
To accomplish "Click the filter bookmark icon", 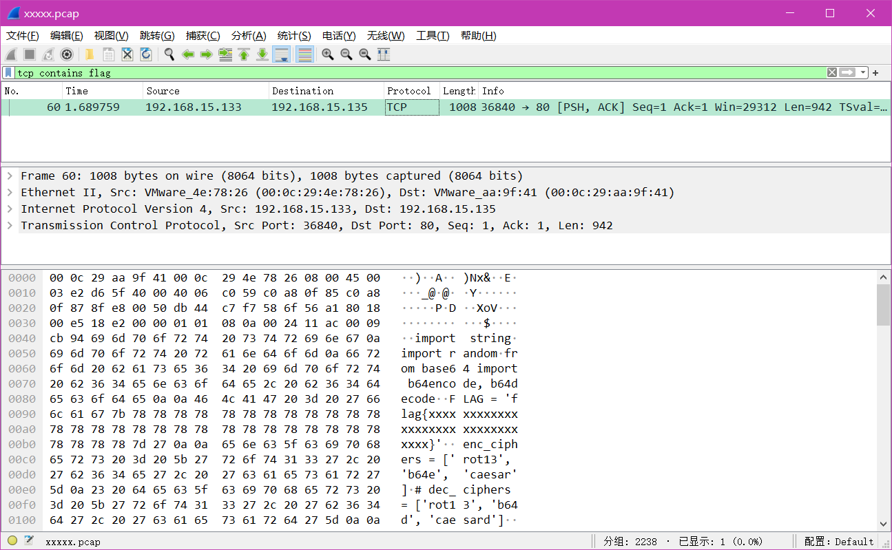I will coord(8,72).
